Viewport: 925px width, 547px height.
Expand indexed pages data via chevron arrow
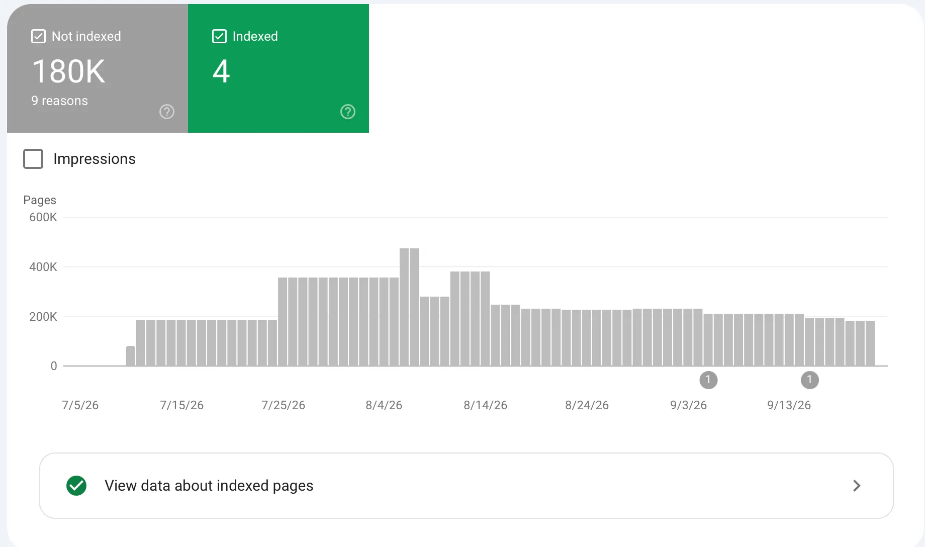pyautogui.click(x=857, y=486)
